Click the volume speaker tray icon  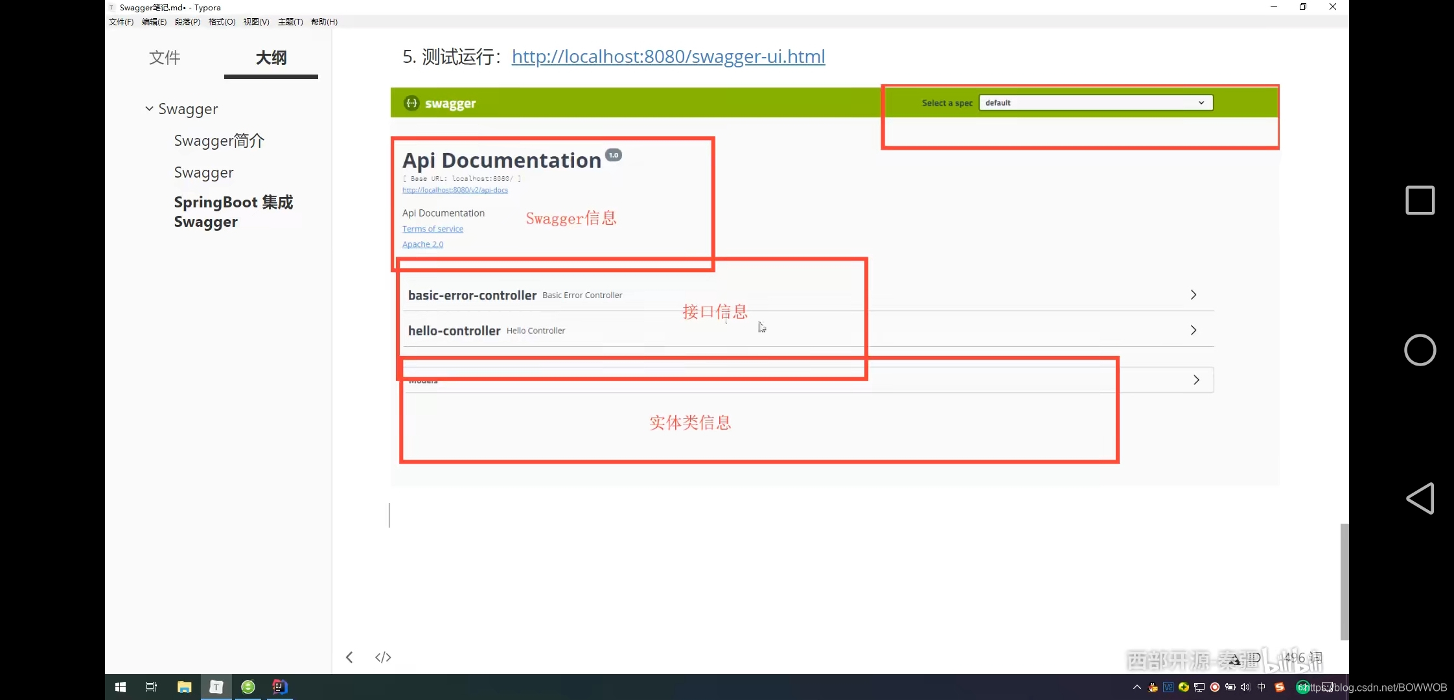coord(1245,687)
